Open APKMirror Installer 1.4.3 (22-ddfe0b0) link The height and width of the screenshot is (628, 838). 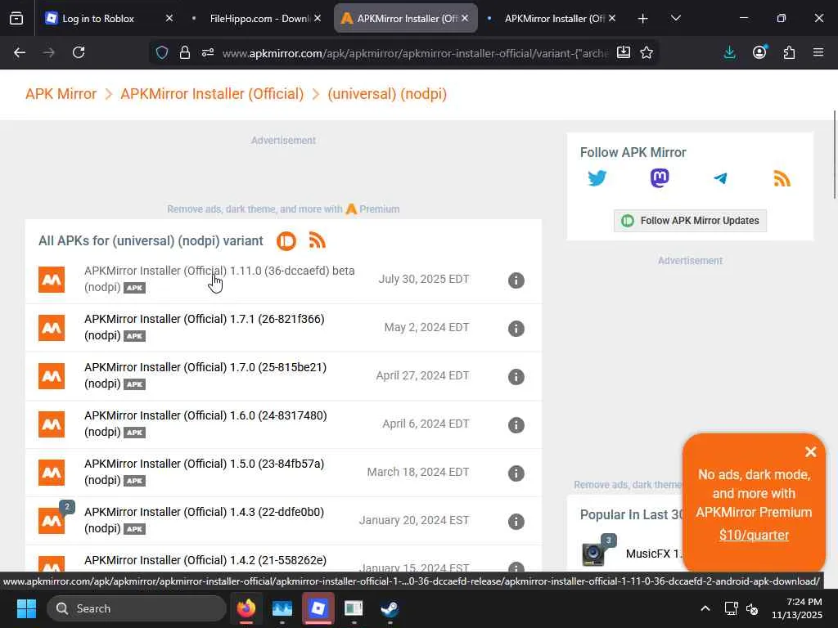204,519
